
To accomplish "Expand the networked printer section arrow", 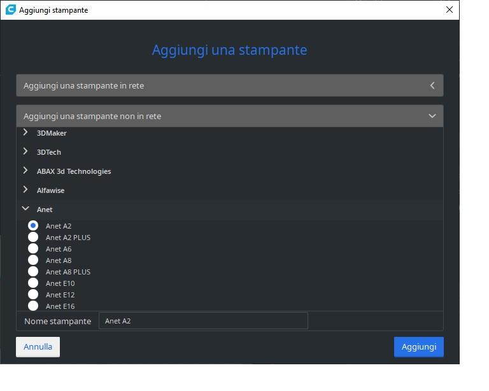I will (x=432, y=85).
